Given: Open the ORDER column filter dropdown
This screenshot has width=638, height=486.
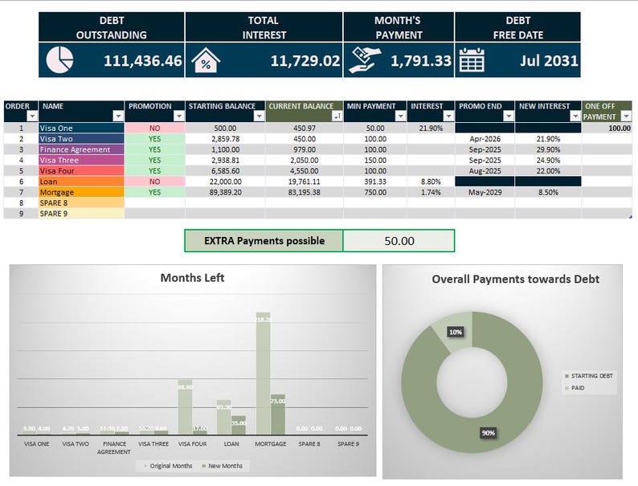Looking at the screenshot, I should [x=32, y=116].
